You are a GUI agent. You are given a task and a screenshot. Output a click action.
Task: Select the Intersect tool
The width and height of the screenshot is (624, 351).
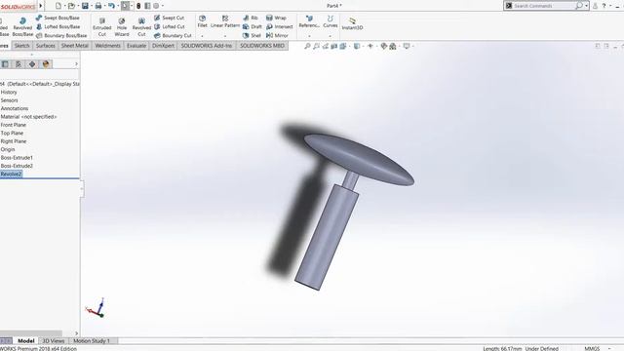[280, 26]
